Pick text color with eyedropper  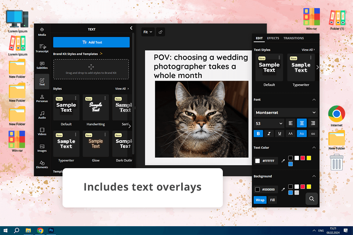pos(283,161)
